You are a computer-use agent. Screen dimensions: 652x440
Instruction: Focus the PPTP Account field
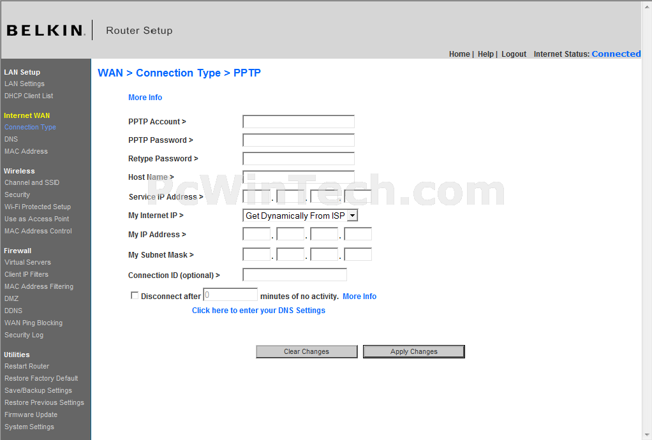click(x=299, y=122)
